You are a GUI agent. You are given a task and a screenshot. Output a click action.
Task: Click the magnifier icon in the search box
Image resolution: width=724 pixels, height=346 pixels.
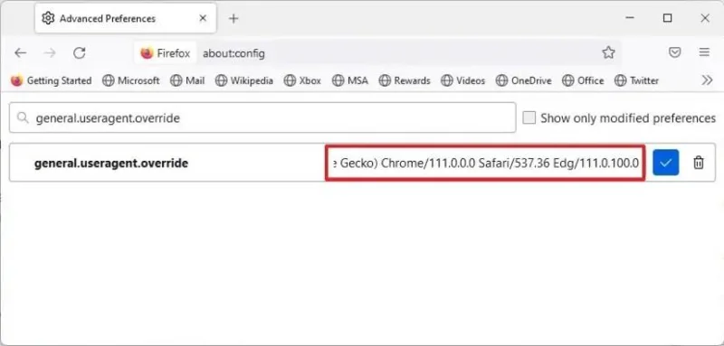click(22, 118)
